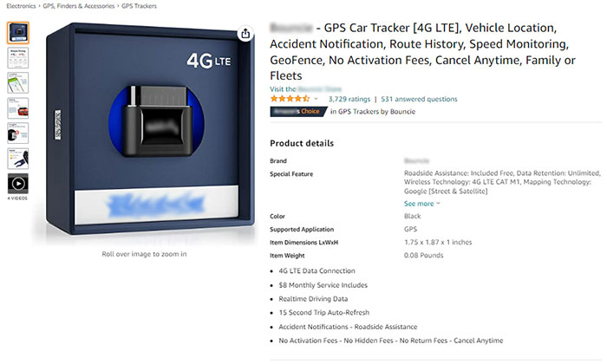The image size is (607, 364).
Task: Play the product videos thumbnail
Action: 18,184
